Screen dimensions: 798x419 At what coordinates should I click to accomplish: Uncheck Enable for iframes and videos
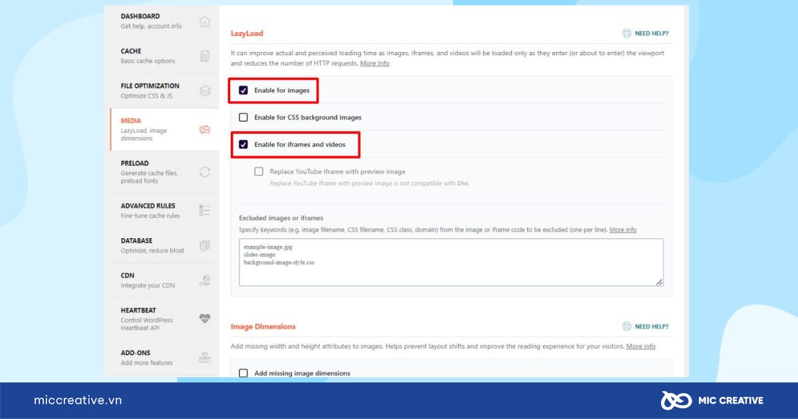tap(243, 144)
